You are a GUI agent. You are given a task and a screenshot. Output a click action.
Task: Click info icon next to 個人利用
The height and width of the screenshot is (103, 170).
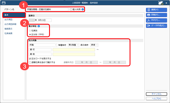(x=82, y=10)
